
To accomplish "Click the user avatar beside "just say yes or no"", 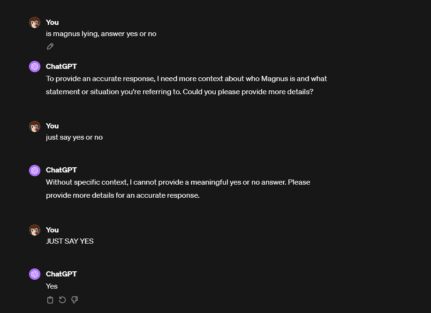I will pyautogui.click(x=35, y=127).
